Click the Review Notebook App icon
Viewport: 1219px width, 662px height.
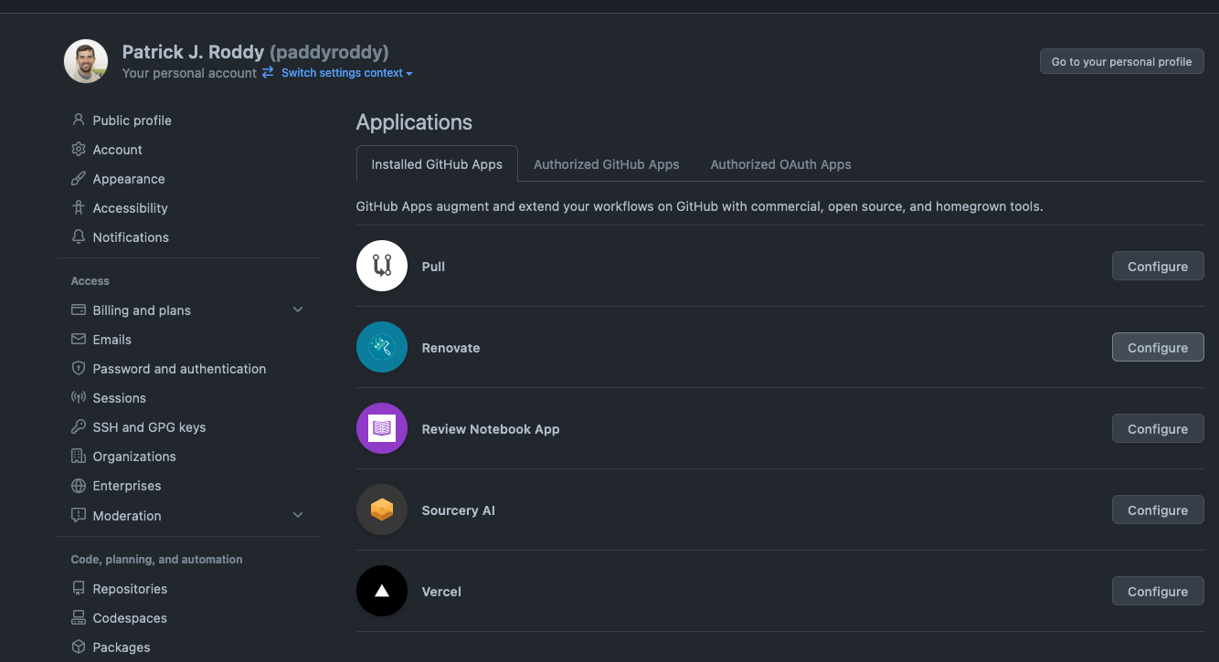[x=381, y=428]
